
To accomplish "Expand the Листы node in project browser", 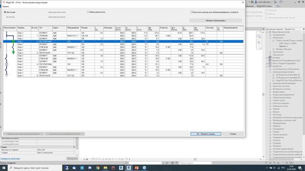I will click(x=267, y=63).
